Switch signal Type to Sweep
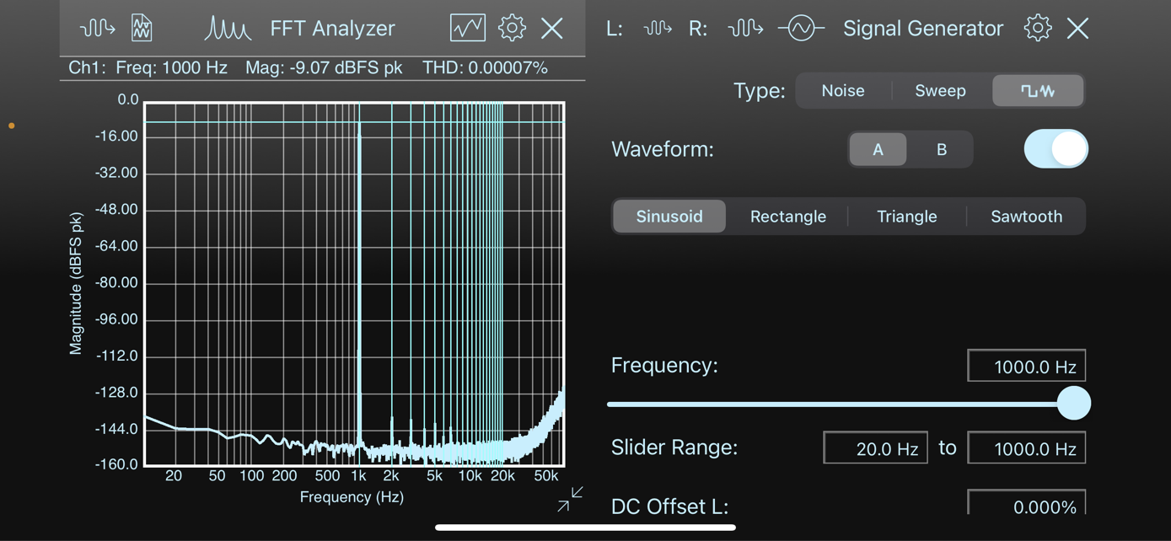This screenshot has height=541, width=1171. [x=940, y=90]
